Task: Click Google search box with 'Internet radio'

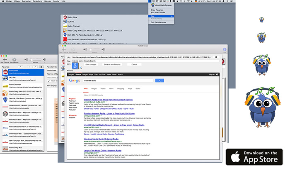Action: point(118,81)
